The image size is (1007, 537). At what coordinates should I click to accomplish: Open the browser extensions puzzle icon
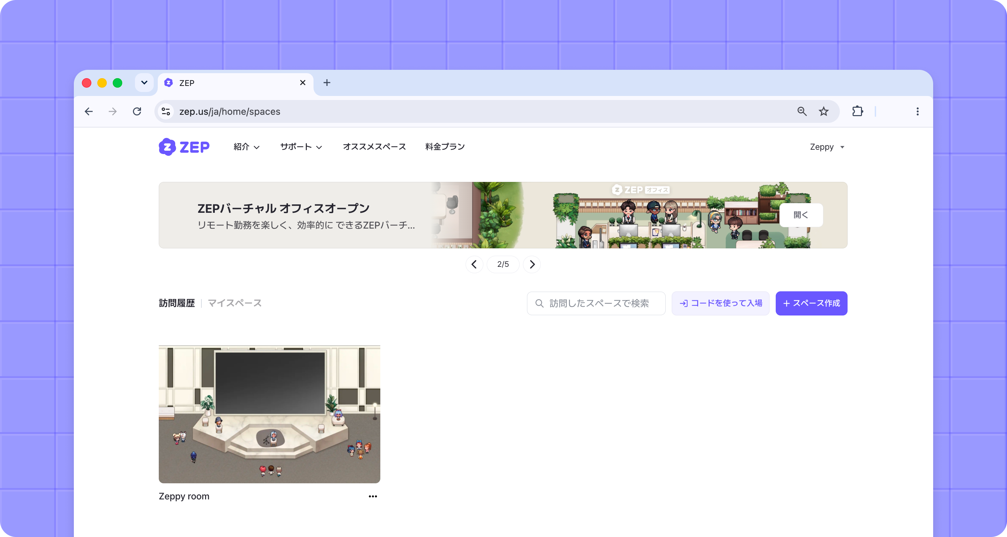[x=857, y=112]
